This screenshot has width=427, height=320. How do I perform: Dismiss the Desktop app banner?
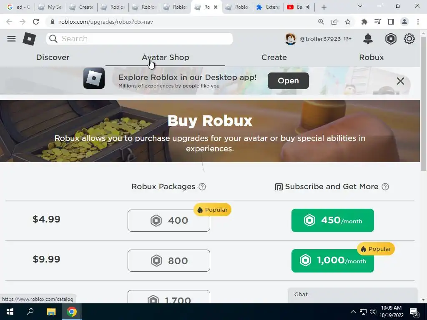(x=400, y=81)
